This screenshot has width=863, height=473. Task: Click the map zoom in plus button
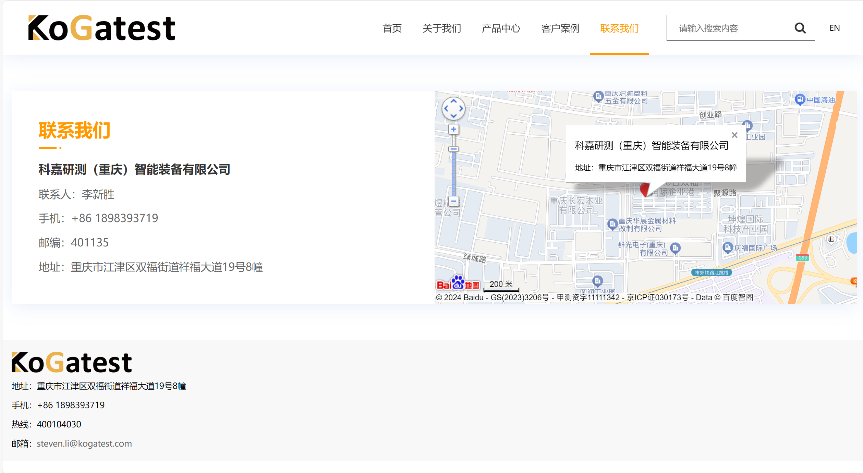click(x=453, y=129)
